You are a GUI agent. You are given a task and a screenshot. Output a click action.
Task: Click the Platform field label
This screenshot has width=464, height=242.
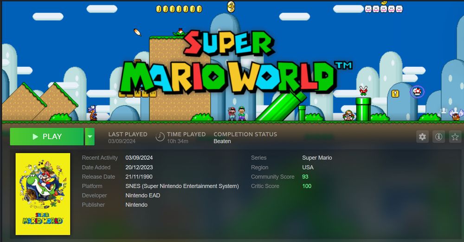pos(92,186)
